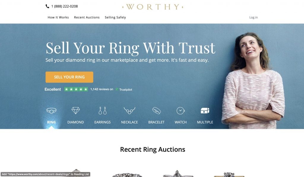Select the Ring category icon
The image size is (304, 177).
(51, 110)
